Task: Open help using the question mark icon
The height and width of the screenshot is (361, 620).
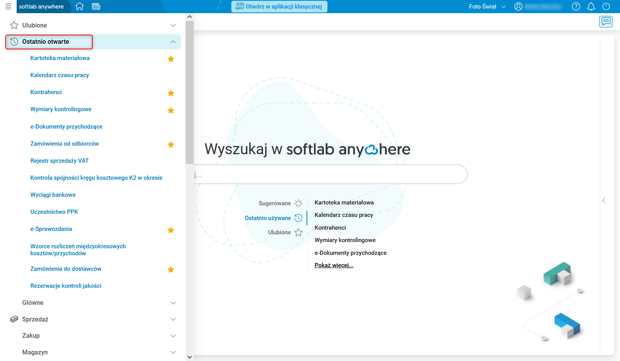Action: tap(576, 6)
